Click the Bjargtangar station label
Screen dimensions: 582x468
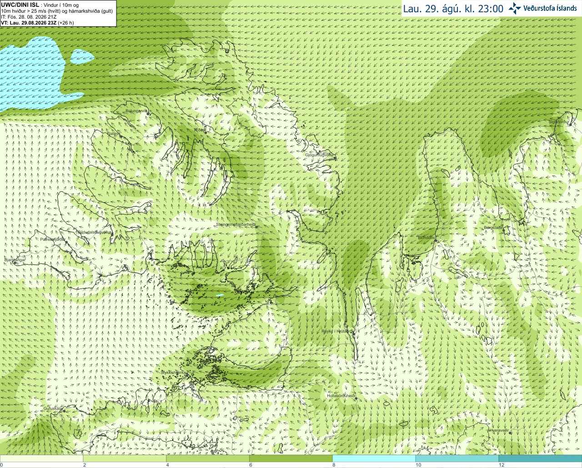coord(14,260)
